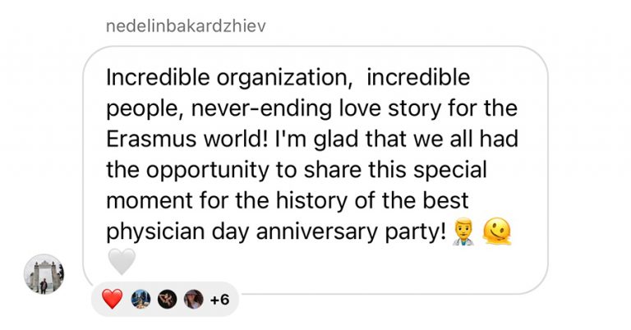Screen dimensions: 631x330
Task: Click the phrase "physician day anniversary party!"
Action: (276, 232)
